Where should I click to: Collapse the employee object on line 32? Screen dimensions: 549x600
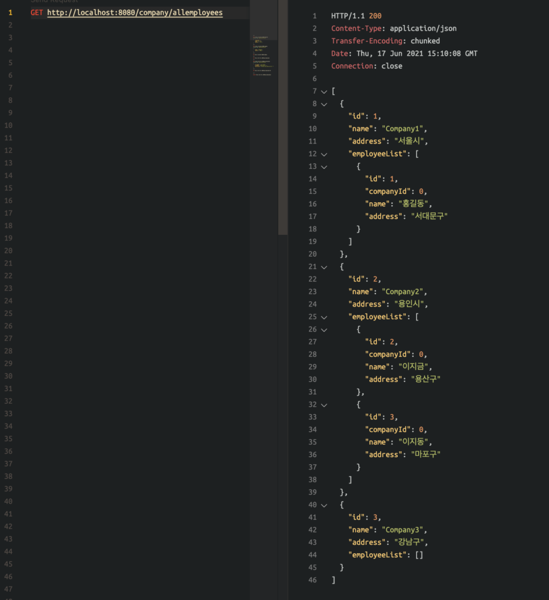(x=323, y=404)
